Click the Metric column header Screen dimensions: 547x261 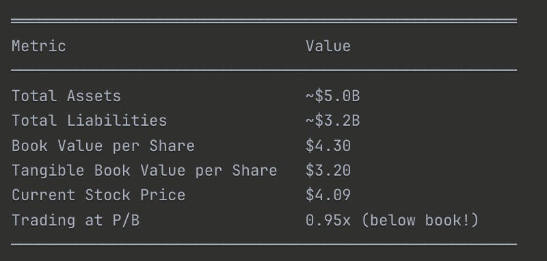[39, 46]
